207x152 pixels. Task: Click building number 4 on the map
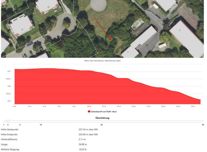point(180,30)
